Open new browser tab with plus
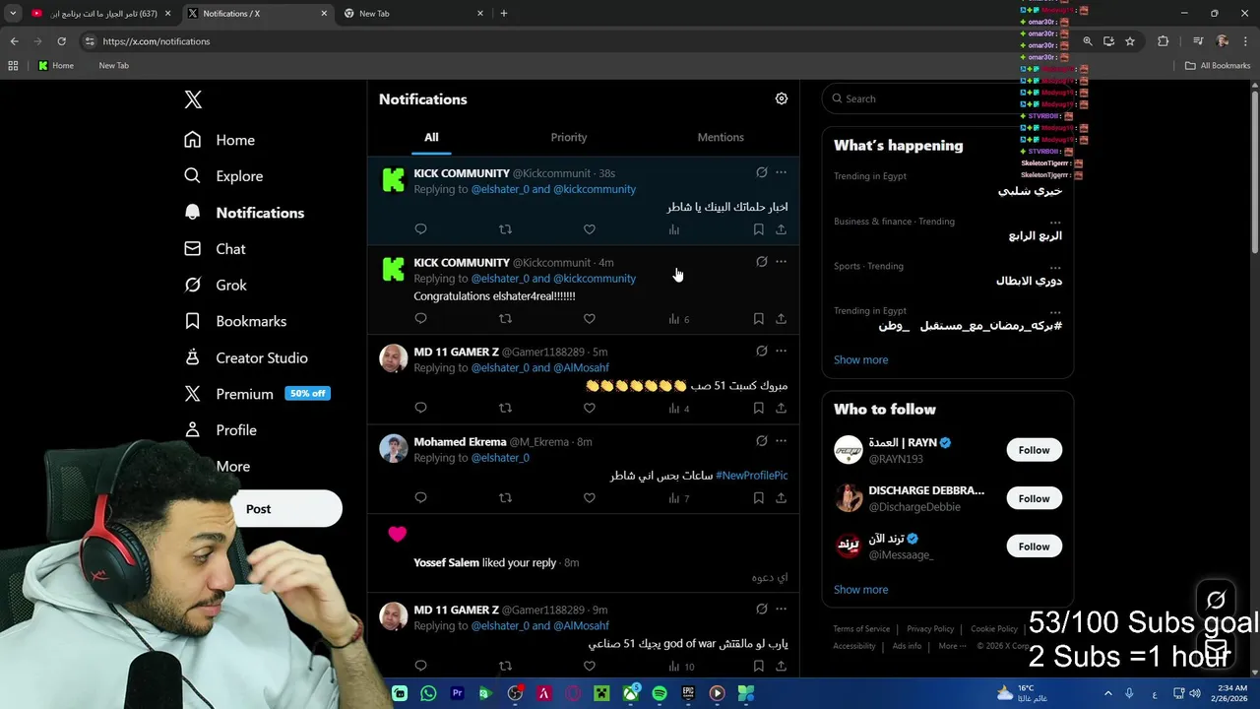 click(504, 14)
